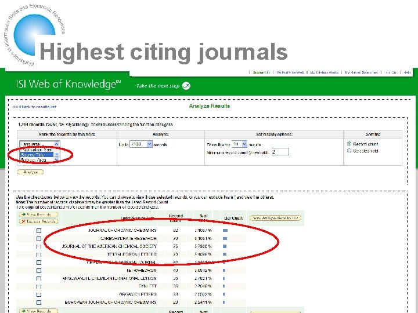Image resolution: width=418 pixels, height=313 pixels.
Task: Open My Citation Alerts link
Action: [x=325, y=72]
